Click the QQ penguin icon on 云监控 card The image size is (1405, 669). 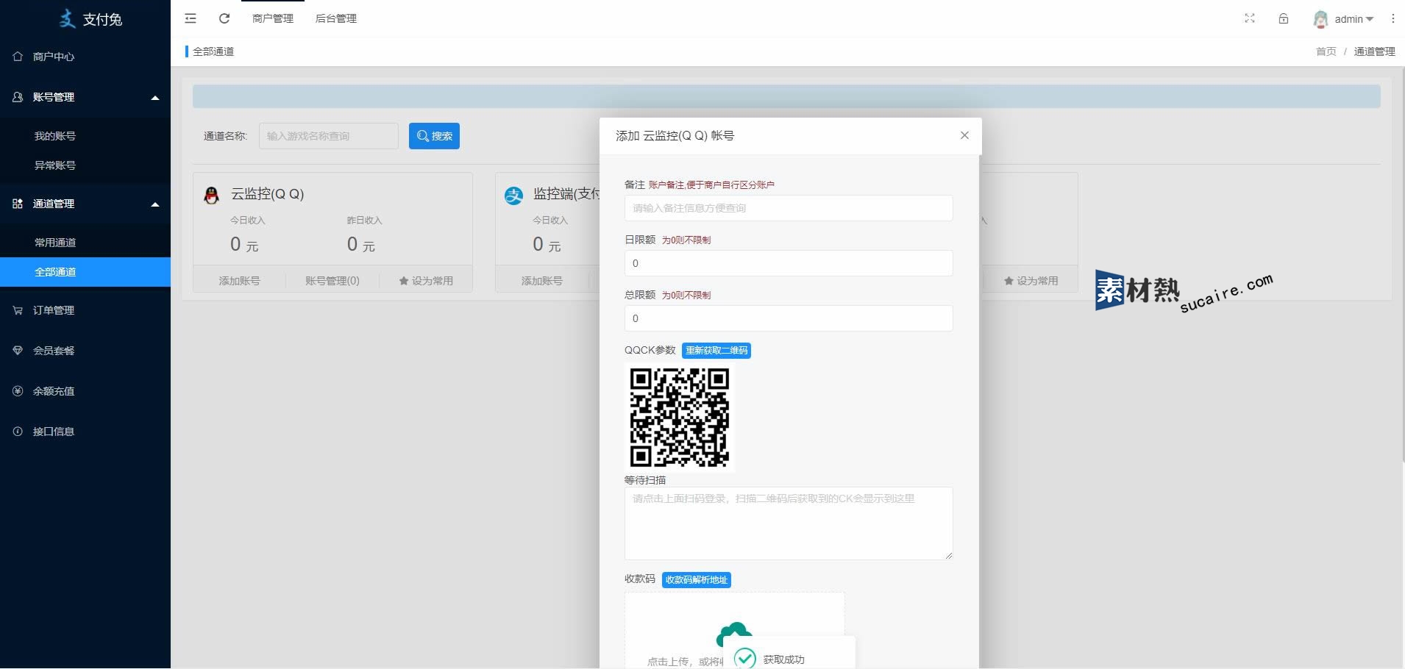point(211,195)
